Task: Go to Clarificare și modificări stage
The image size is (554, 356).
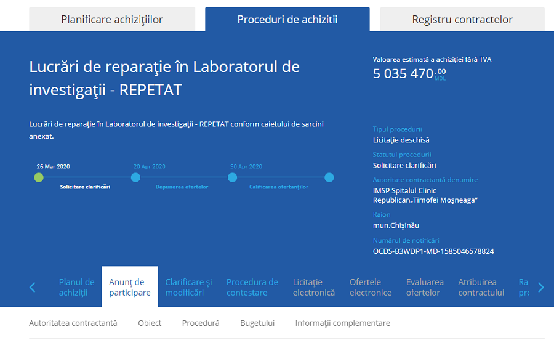Action: pos(188,287)
